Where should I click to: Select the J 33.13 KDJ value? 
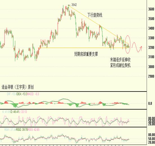[x=23, y=112]
